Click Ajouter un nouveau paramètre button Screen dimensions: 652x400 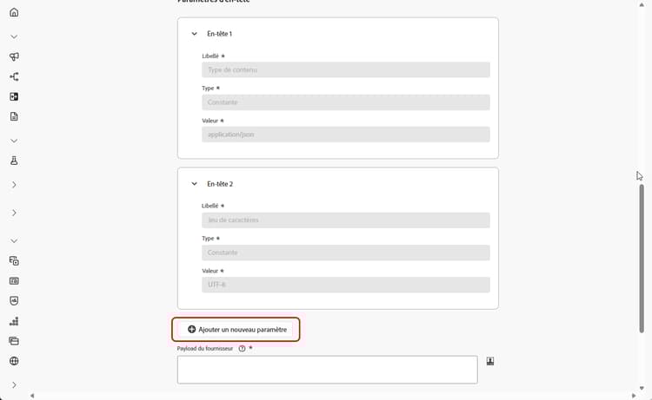click(x=236, y=330)
